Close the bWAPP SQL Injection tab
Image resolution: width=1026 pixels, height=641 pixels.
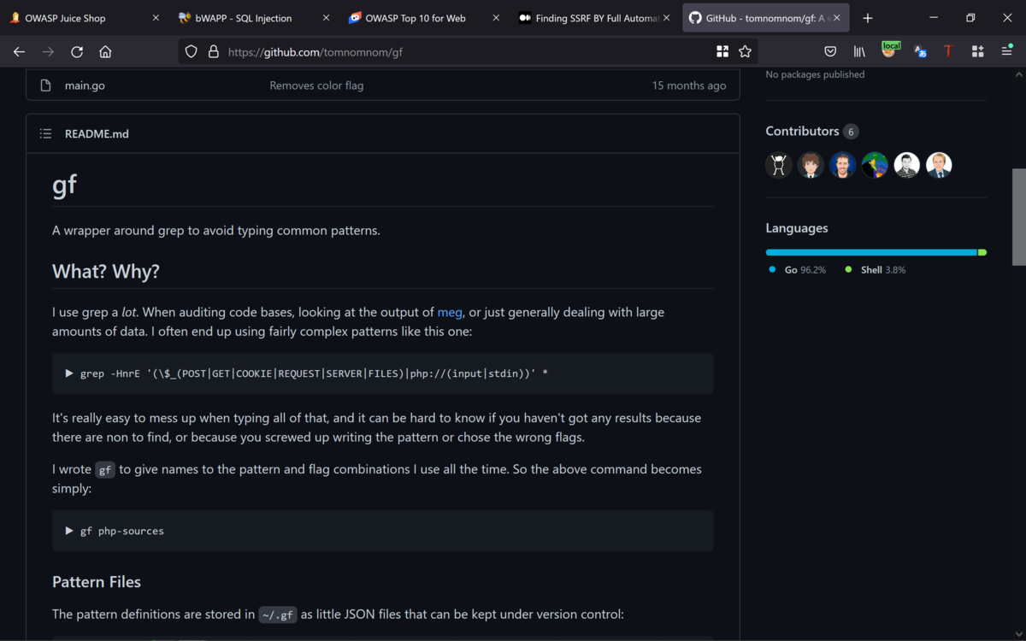pyautogui.click(x=326, y=18)
